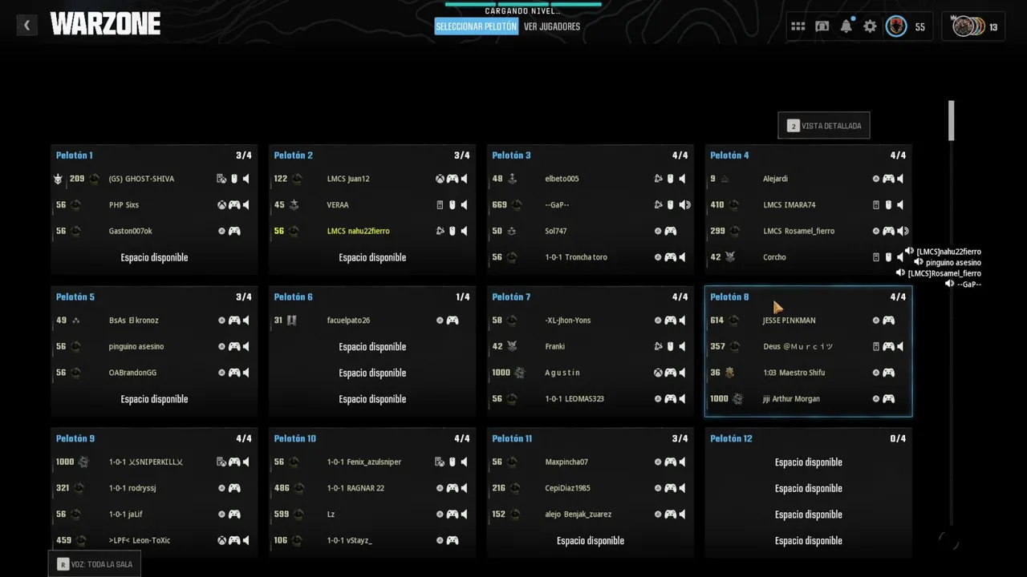Open settings gear icon
The height and width of the screenshot is (577, 1027).
[871, 26]
